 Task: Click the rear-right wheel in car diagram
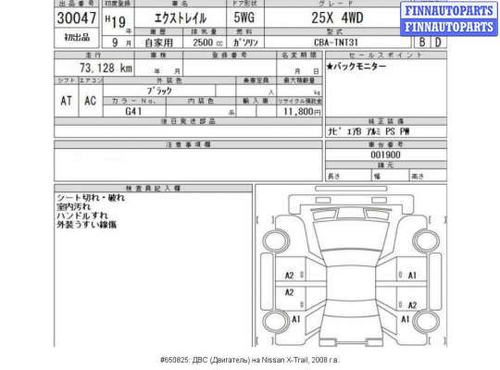(426, 321)
